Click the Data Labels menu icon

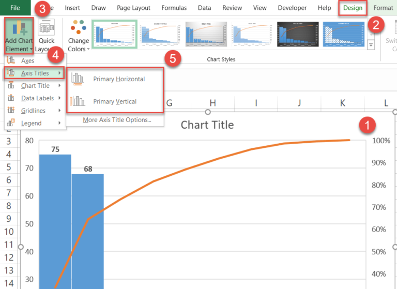pyautogui.click(x=11, y=98)
